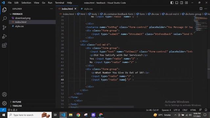Open File Explorer from taskbar
The width and height of the screenshot is (210, 118).
[71, 115]
